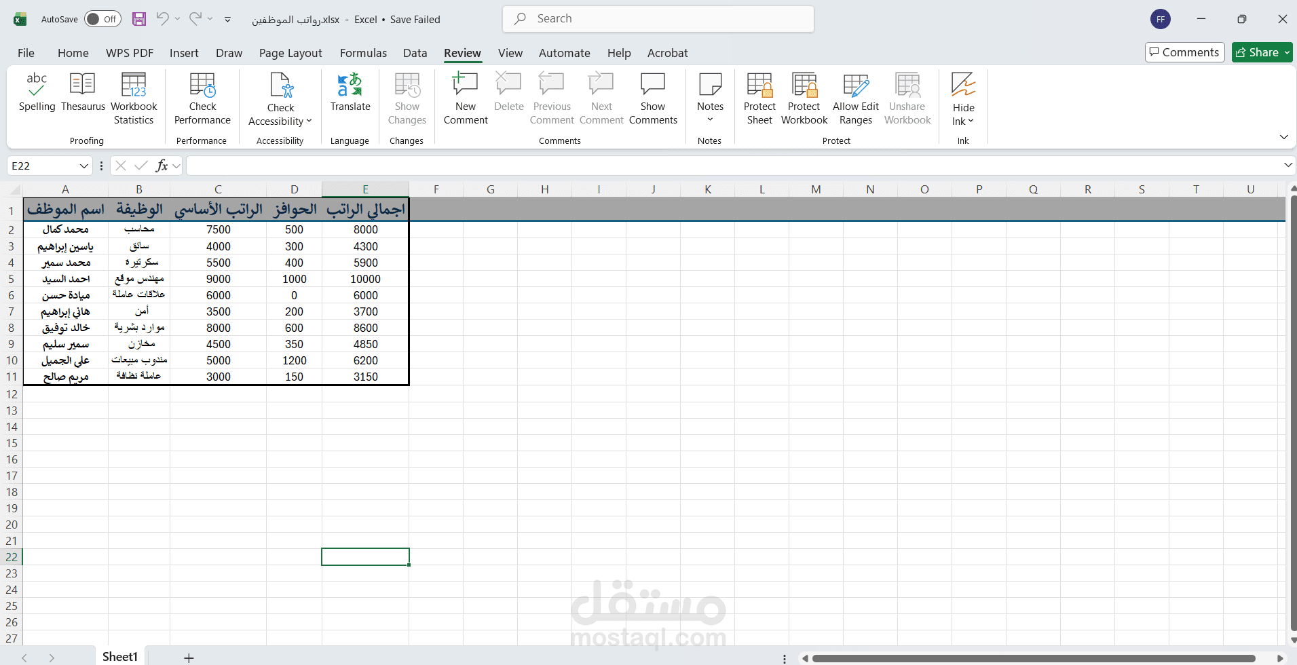Confirm entry with checkmark icon
1297x665 pixels.
(x=141, y=166)
